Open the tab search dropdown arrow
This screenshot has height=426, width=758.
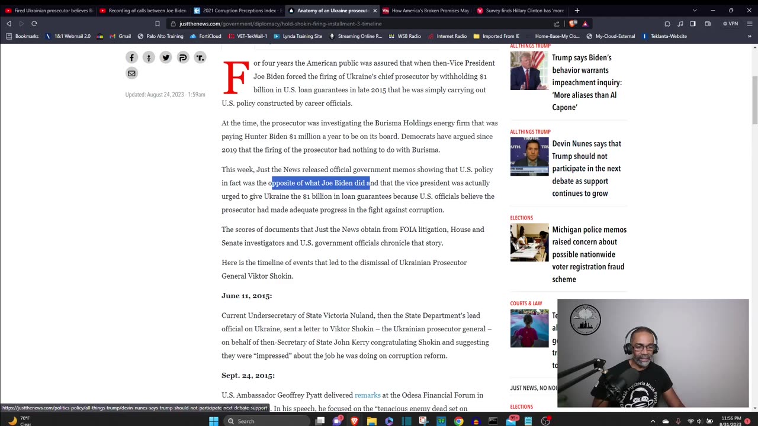coord(695,10)
